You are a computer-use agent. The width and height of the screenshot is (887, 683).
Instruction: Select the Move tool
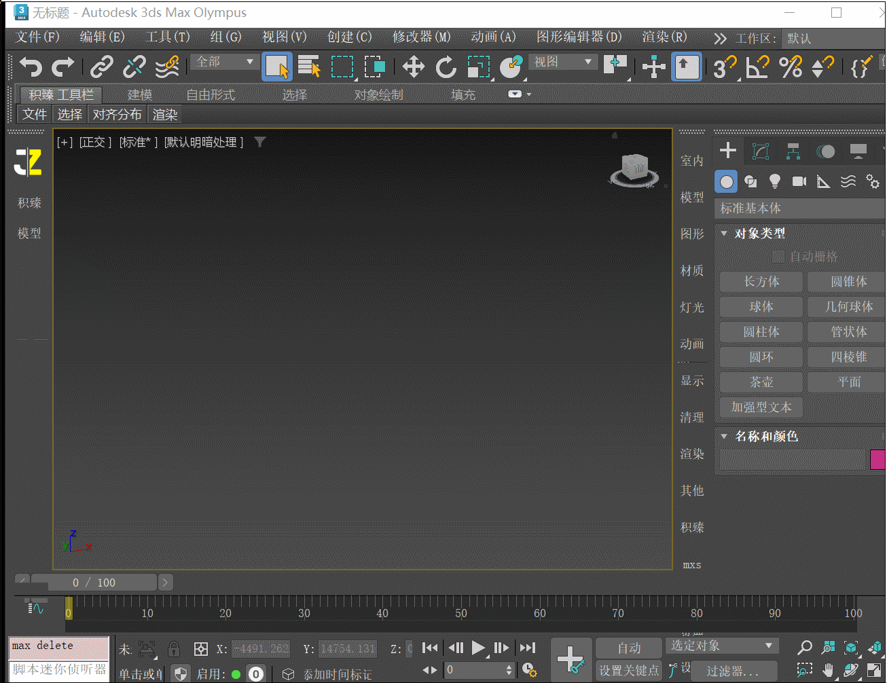[413, 67]
